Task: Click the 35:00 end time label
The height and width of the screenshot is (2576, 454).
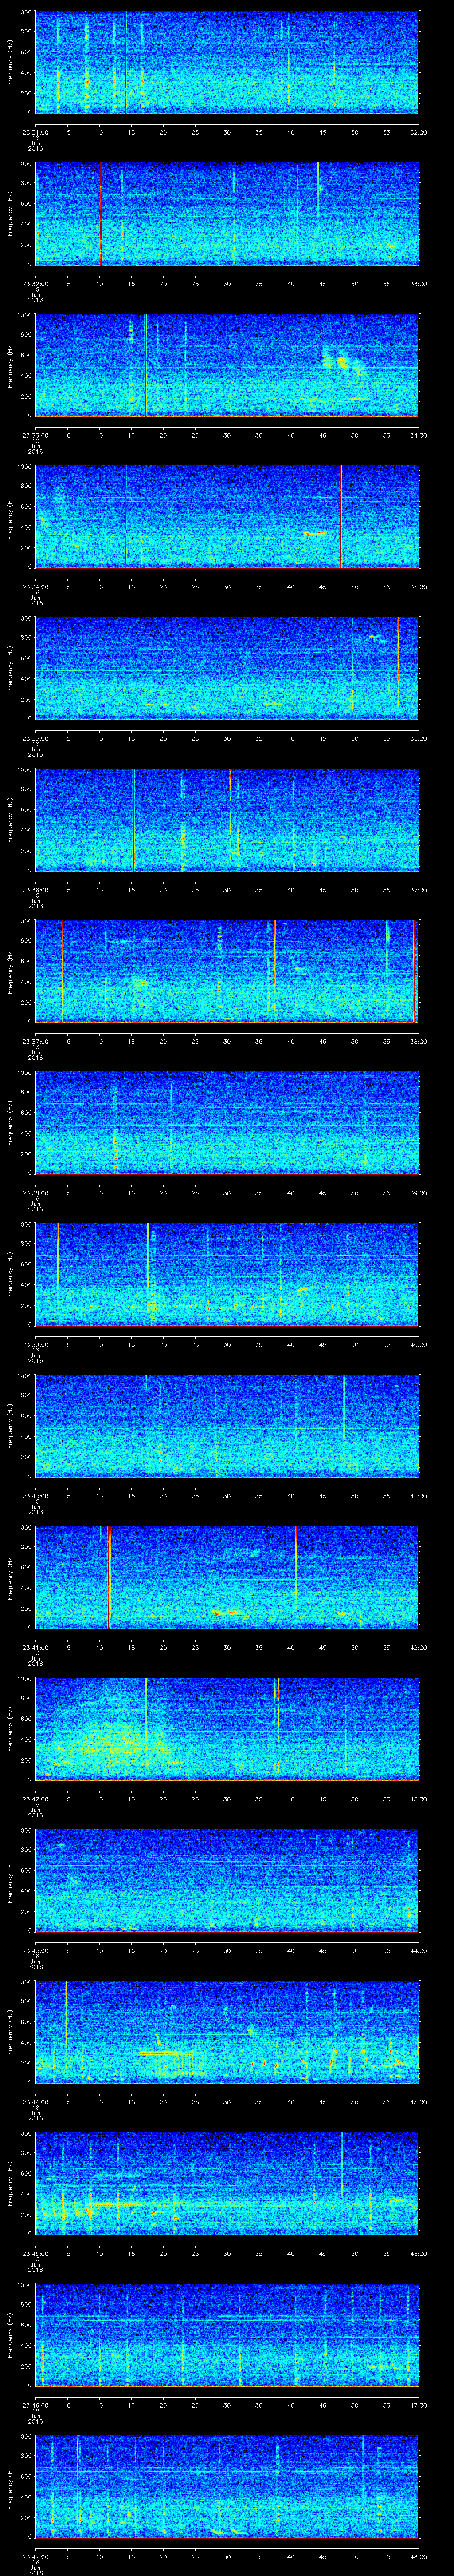Action: click(418, 587)
